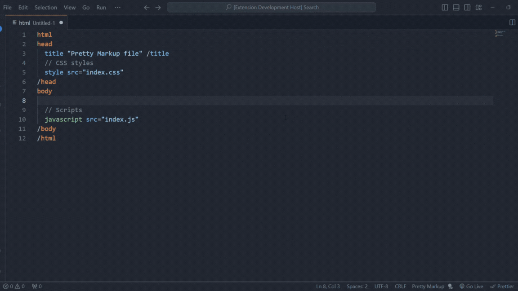
Task: Open the File menu
Action: pos(7,7)
